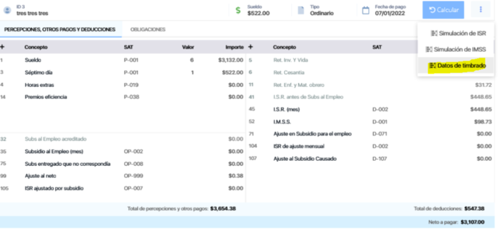The height and width of the screenshot is (234, 498).
Task: Choose Datos de timbrado from menu
Action: click(457, 66)
